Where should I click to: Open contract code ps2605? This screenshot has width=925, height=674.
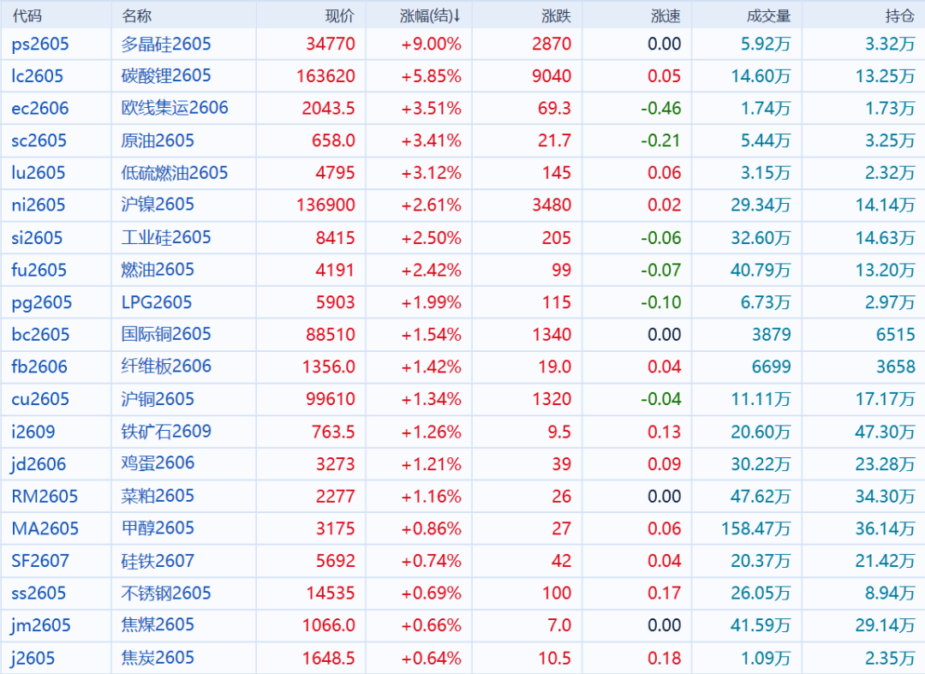pyautogui.click(x=40, y=44)
